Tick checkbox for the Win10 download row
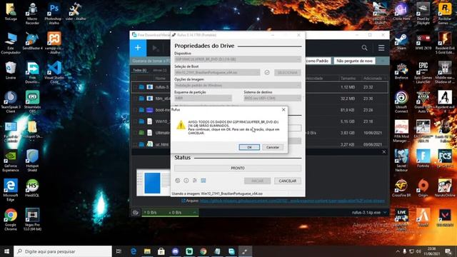The width and height of the screenshot is (457, 257). [x=135, y=121]
